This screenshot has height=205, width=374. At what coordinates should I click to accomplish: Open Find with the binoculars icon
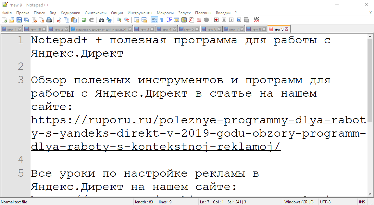(x=101, y=20)
